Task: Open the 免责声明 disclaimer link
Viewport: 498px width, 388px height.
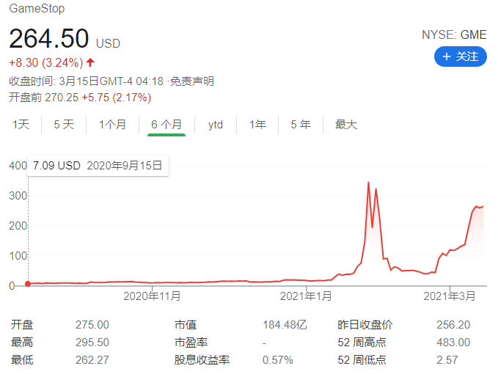Action: [192, 81]
